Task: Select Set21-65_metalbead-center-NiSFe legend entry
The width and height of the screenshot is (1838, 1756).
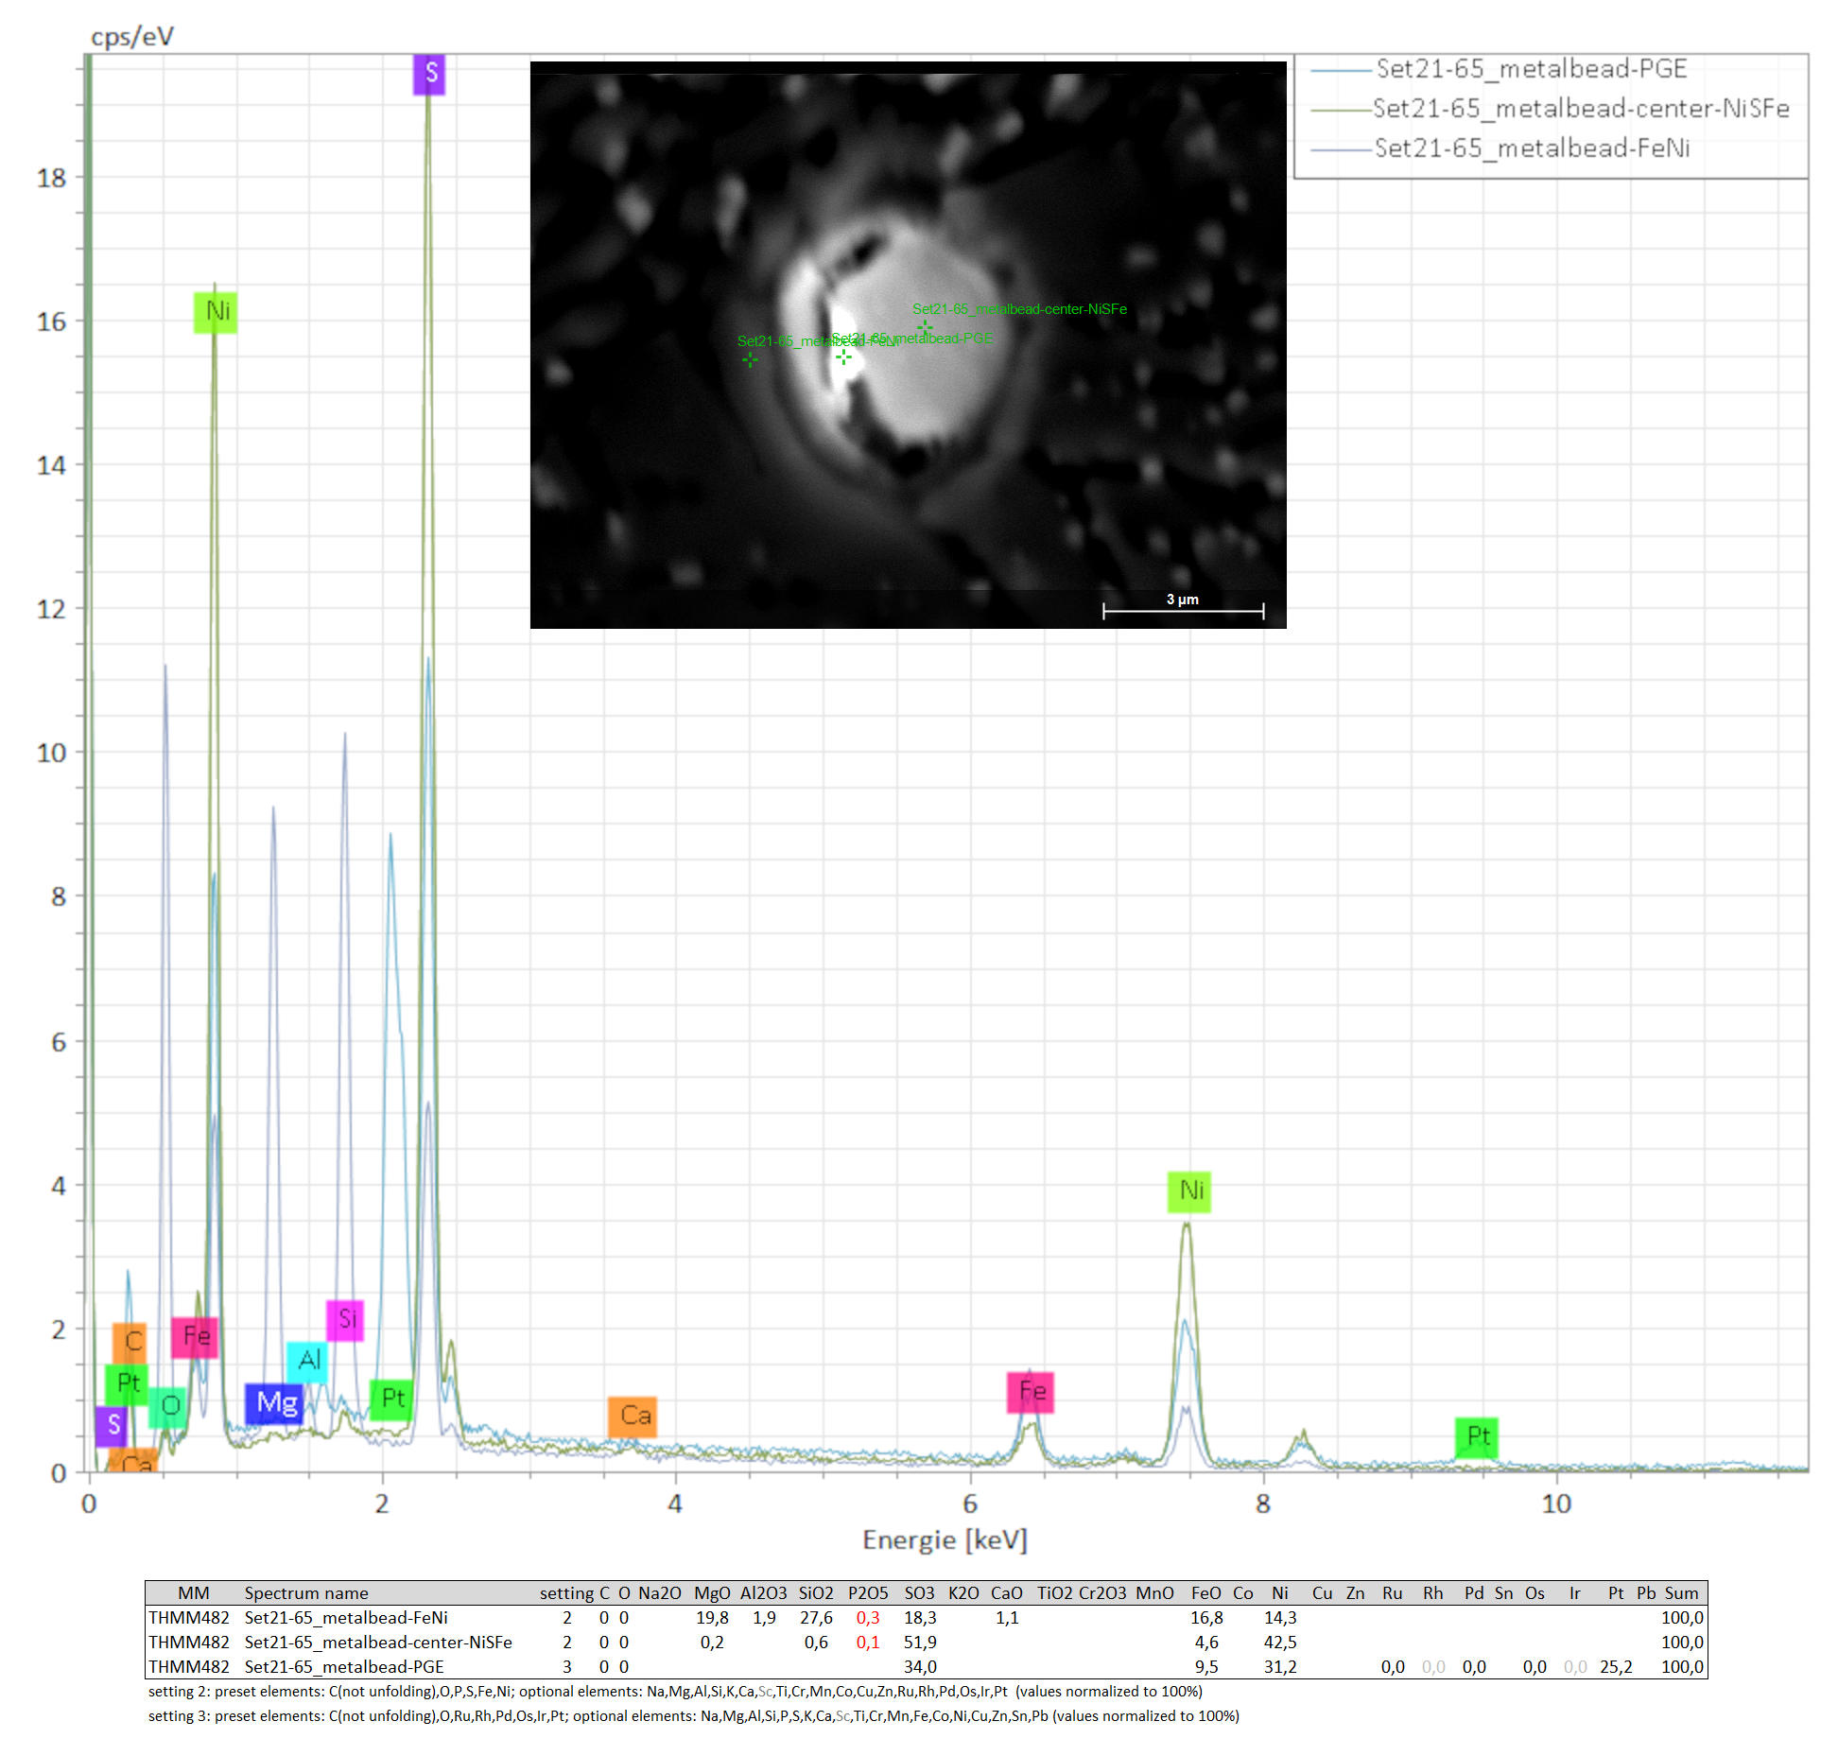Action: tap(1580, 109)
